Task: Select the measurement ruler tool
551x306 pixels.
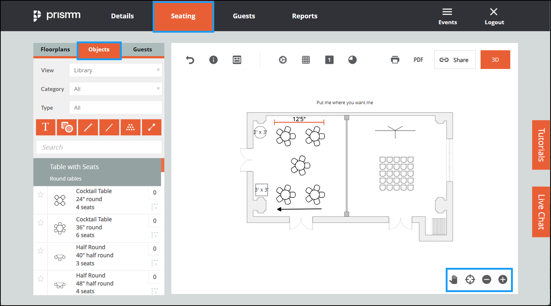Action: pyautogui.click(x=88, y=127)
